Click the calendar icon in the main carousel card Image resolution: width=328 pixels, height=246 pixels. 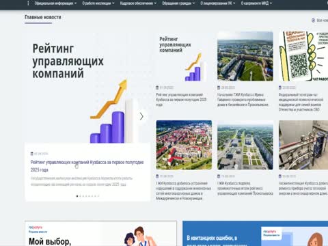(x=32, y=154)
